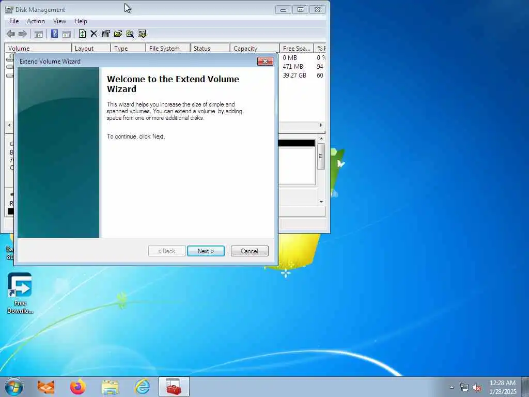Select the 39.27 GB free space cell

[x=294, y=75]
